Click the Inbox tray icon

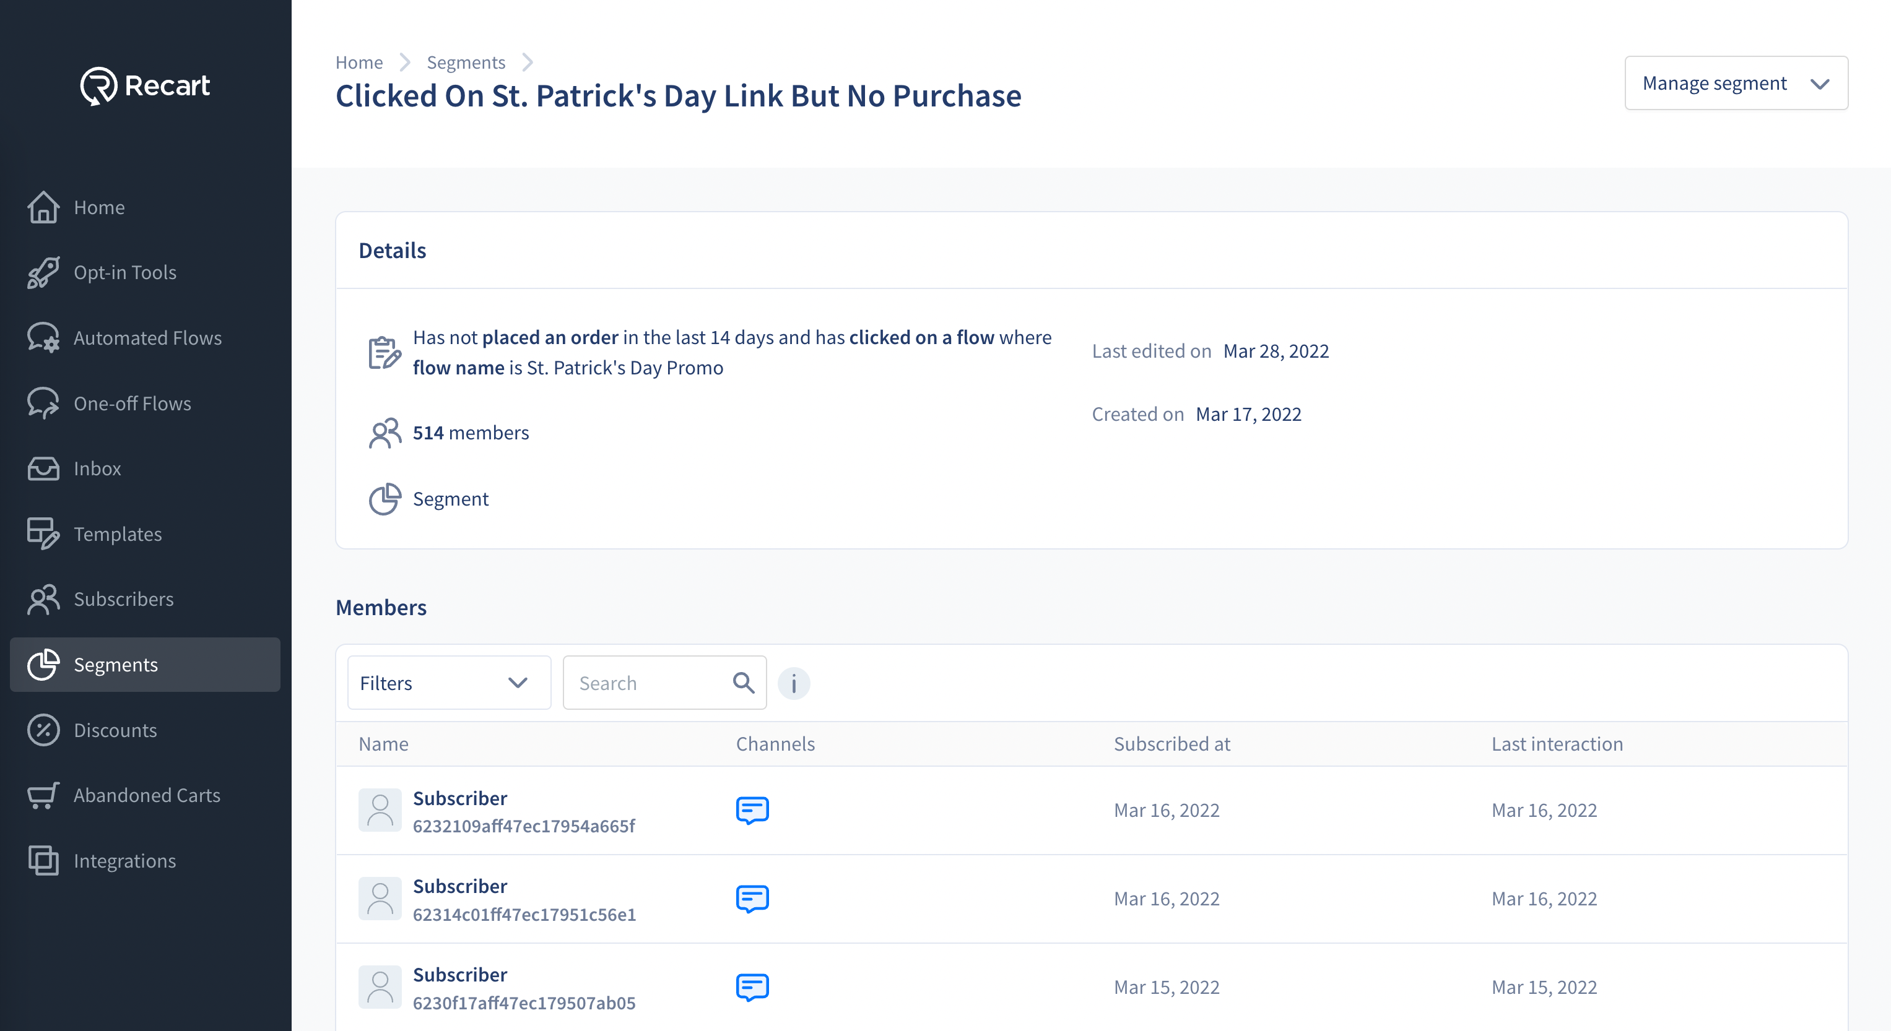[x=43, y=468]
